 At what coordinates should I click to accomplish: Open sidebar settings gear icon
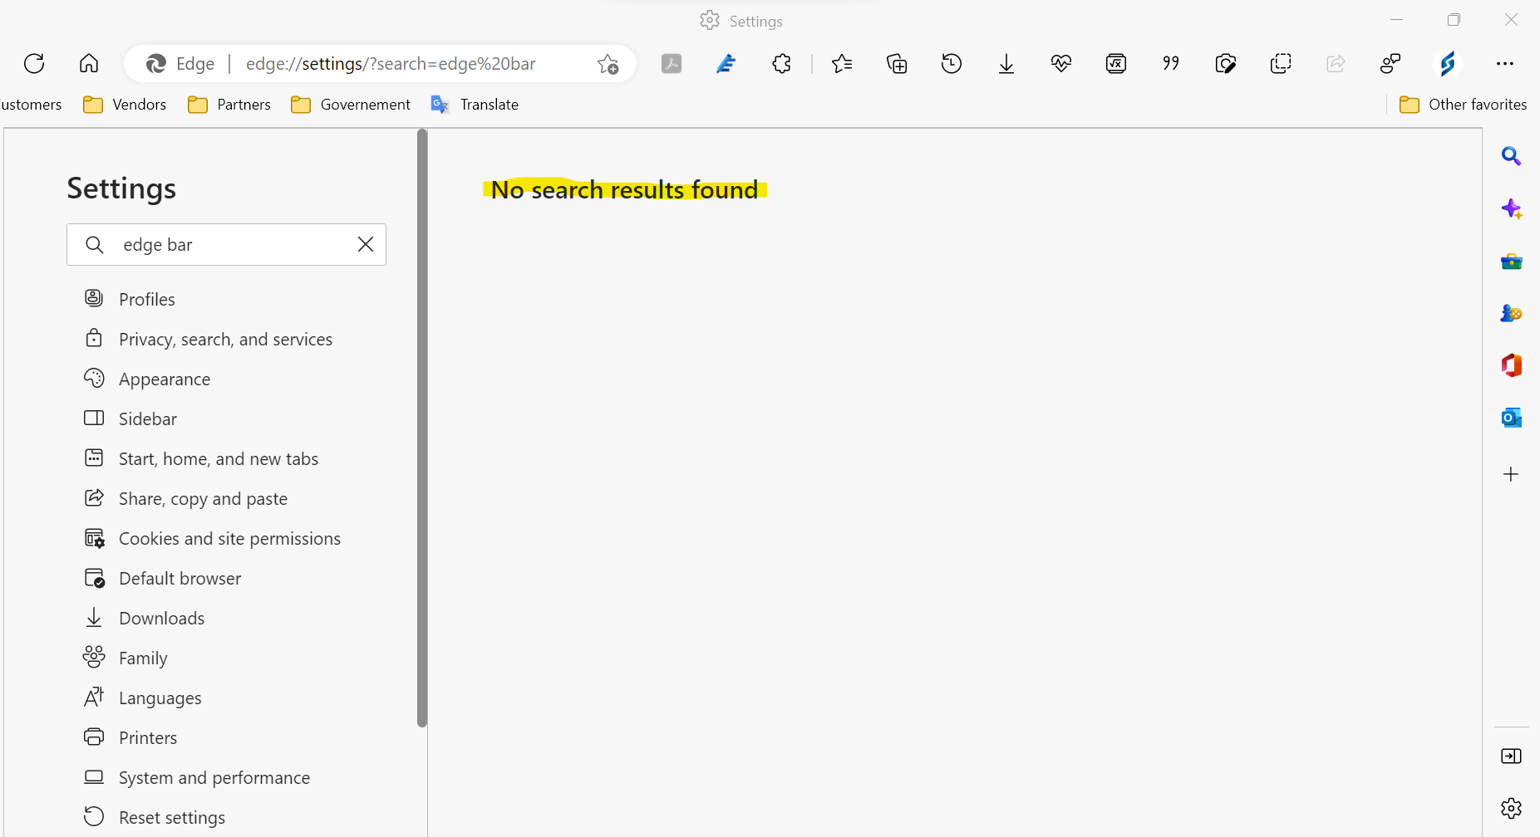tap(1512, 808)
